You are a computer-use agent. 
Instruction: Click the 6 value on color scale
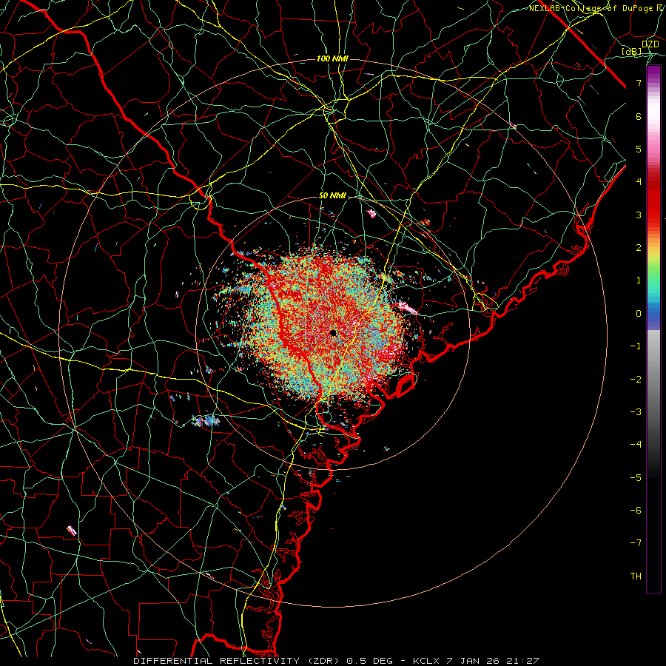(x=639, y=116)
